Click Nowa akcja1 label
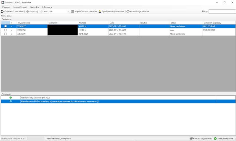 pyautogui.click(x=7, y=16)
